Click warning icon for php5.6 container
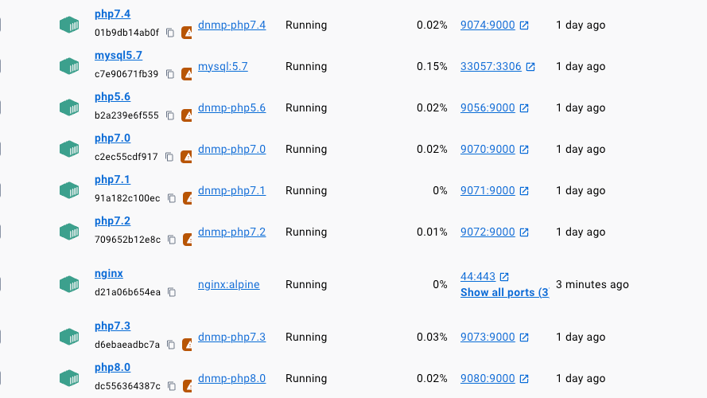The image size is (707, 398). (x=187, y=115)
